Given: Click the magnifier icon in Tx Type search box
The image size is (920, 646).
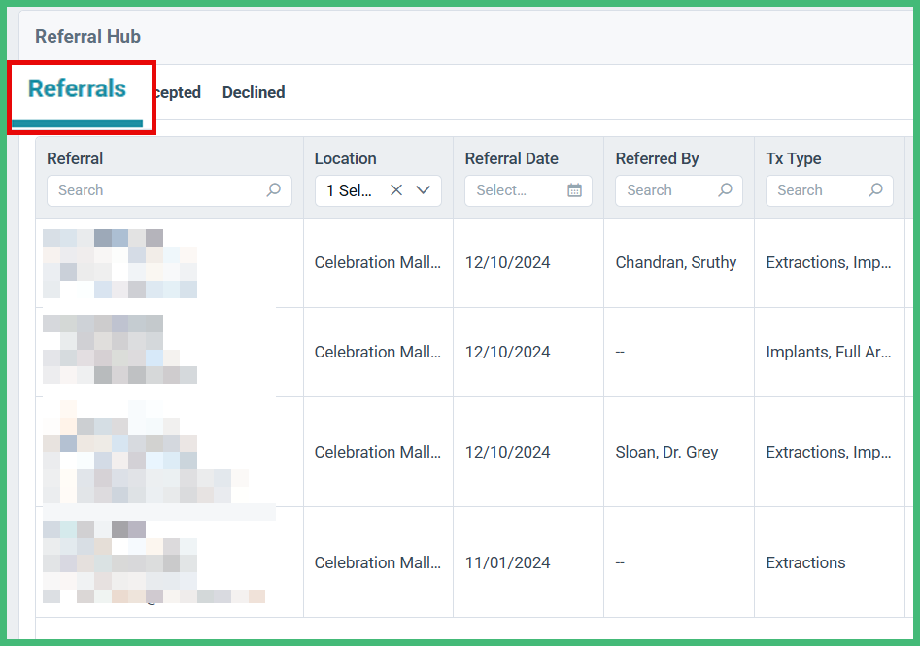Looking at the screenshot, I should click(876, 190).
